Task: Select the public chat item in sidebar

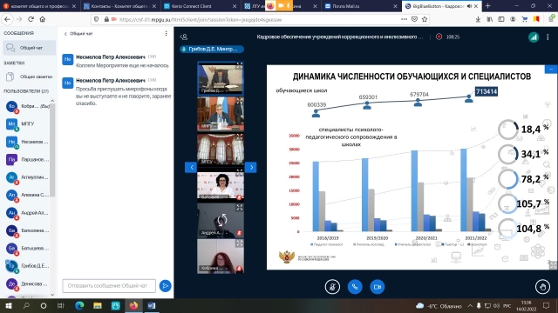Action: pyautogui.click(x=30, y=48)
